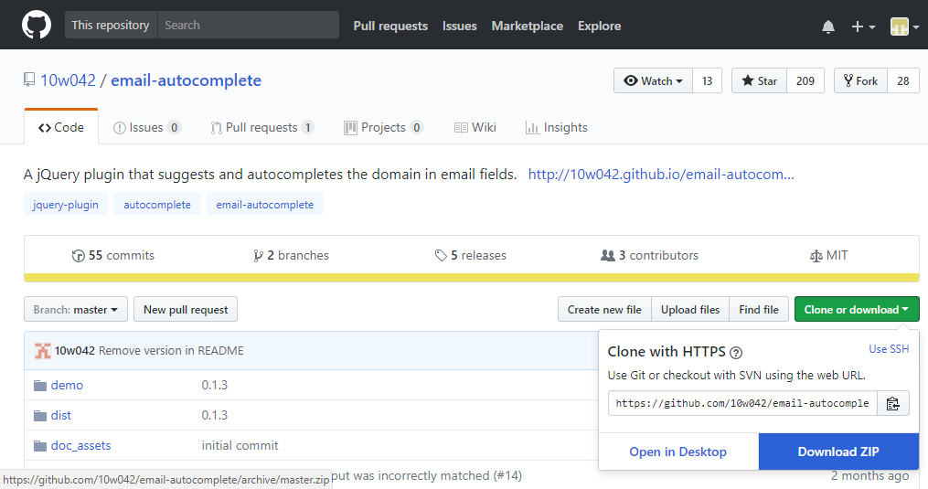View the 13 watchers count
Viewport: 928px width, 489px height.
[x=708, y=81]
